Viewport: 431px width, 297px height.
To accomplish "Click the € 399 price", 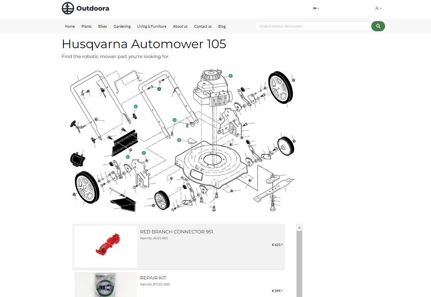I will 277,291.
